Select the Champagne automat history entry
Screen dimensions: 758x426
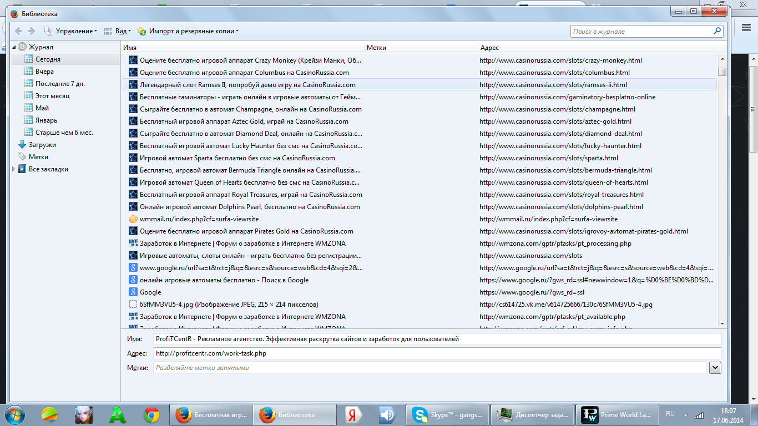[x=419, y=109]
